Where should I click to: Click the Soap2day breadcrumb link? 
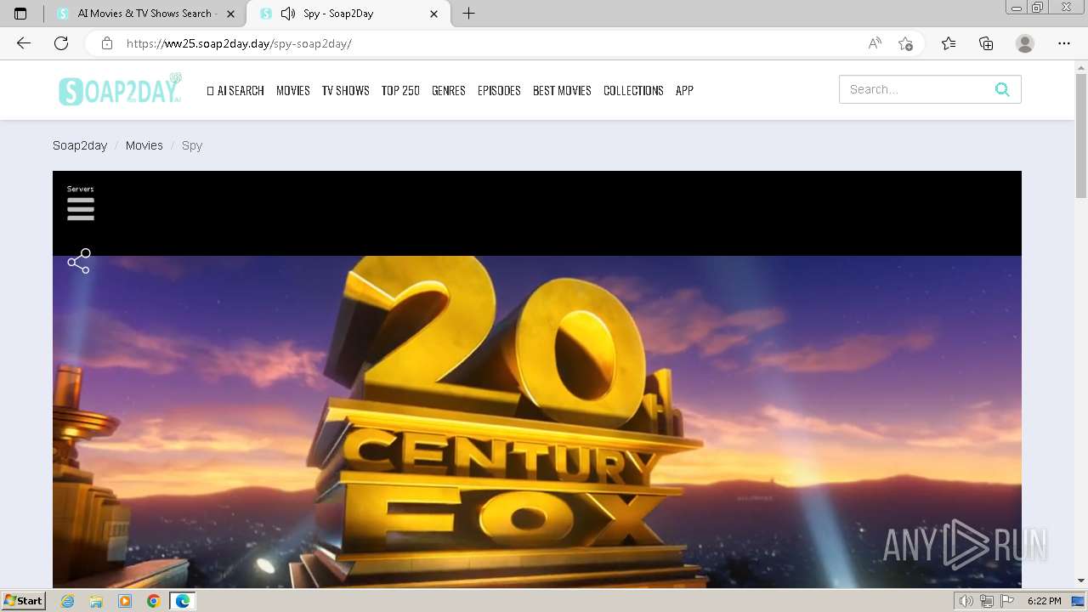coord(80,145)
